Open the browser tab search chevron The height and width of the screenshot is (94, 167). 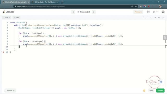(x=147, y=2)
